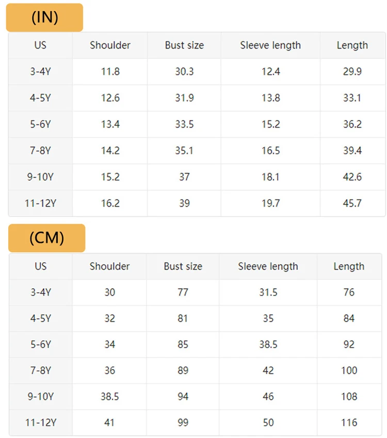The height and width of the screenshot is (438, 387).
Task: Select the 116 length value
Action: pos(349,423)
